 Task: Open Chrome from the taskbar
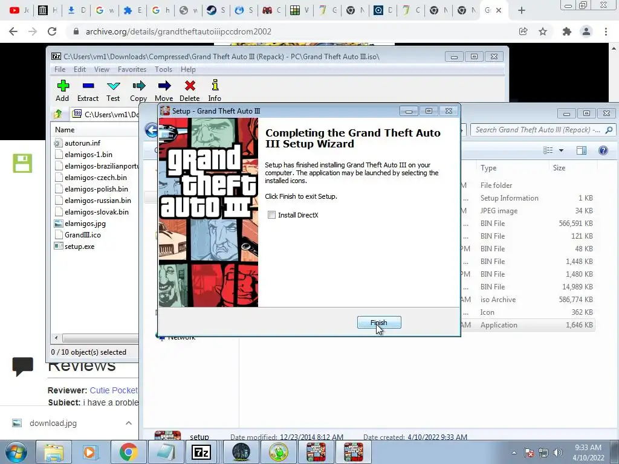[128, 453]
